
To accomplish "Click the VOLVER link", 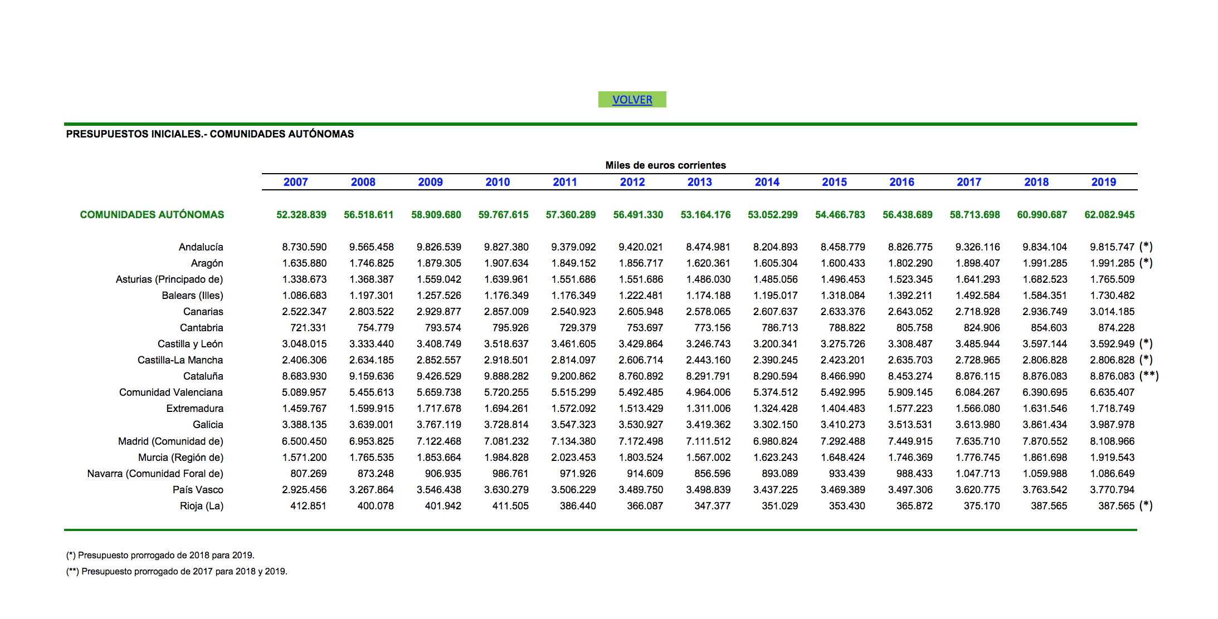I will click(x=632, y=100).
